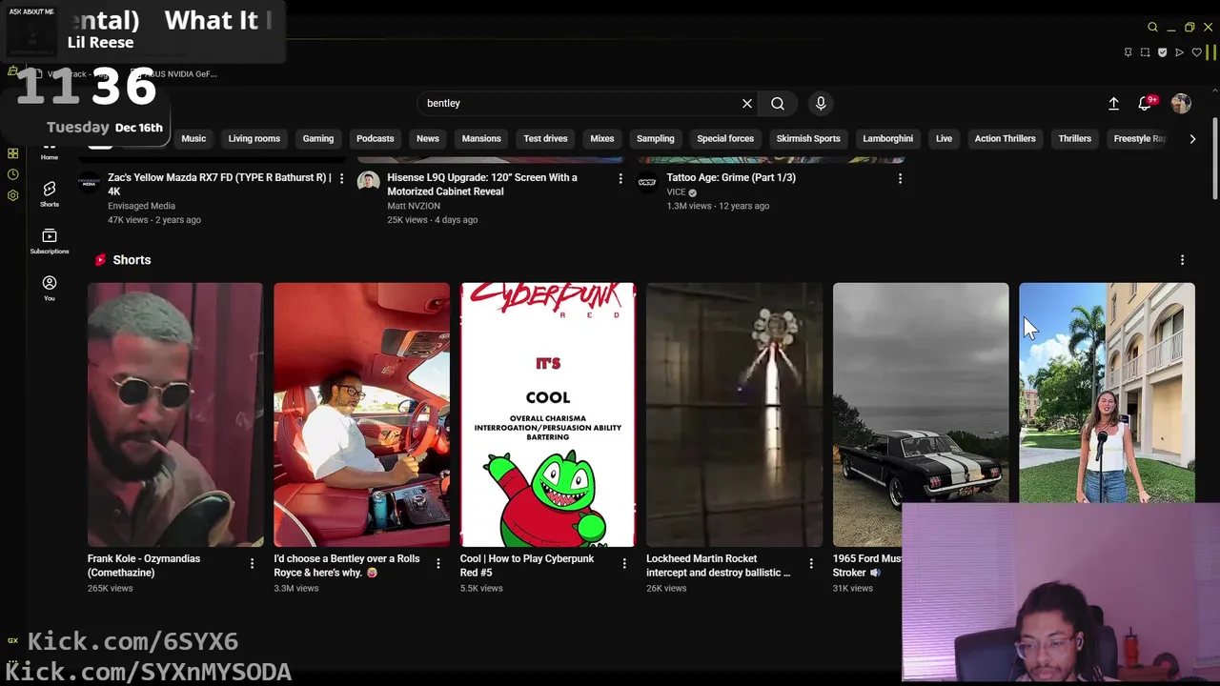Clear the search box with the X icon
Screen dimensions: 1220x686
(747, 103)
